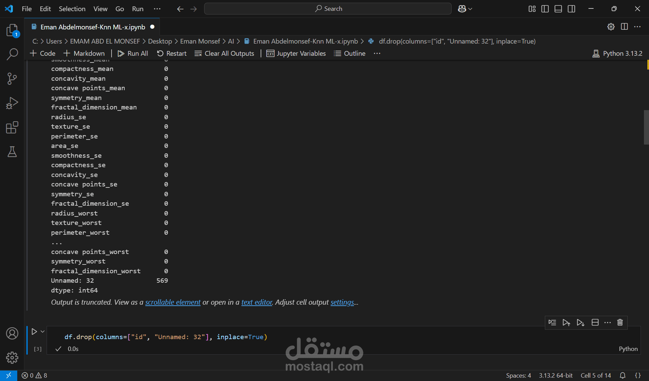649x381 pixels.
Task: Open Run and Debug view
Action: (x=12, y=103)
